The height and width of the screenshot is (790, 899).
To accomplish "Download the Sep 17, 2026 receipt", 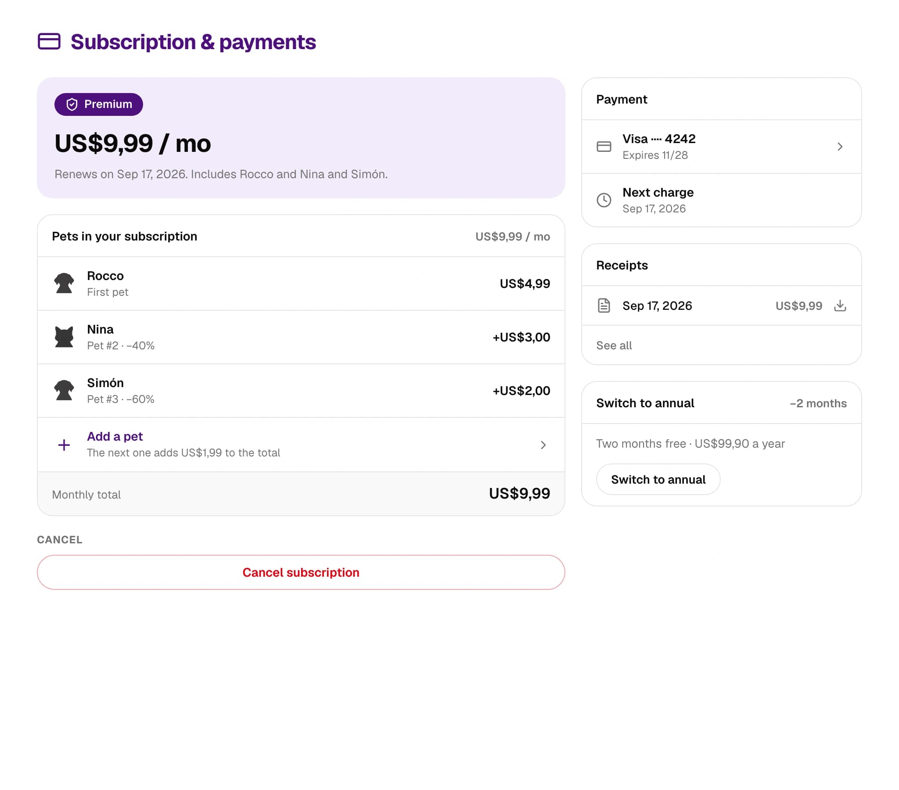I will [x=840, y=305].
